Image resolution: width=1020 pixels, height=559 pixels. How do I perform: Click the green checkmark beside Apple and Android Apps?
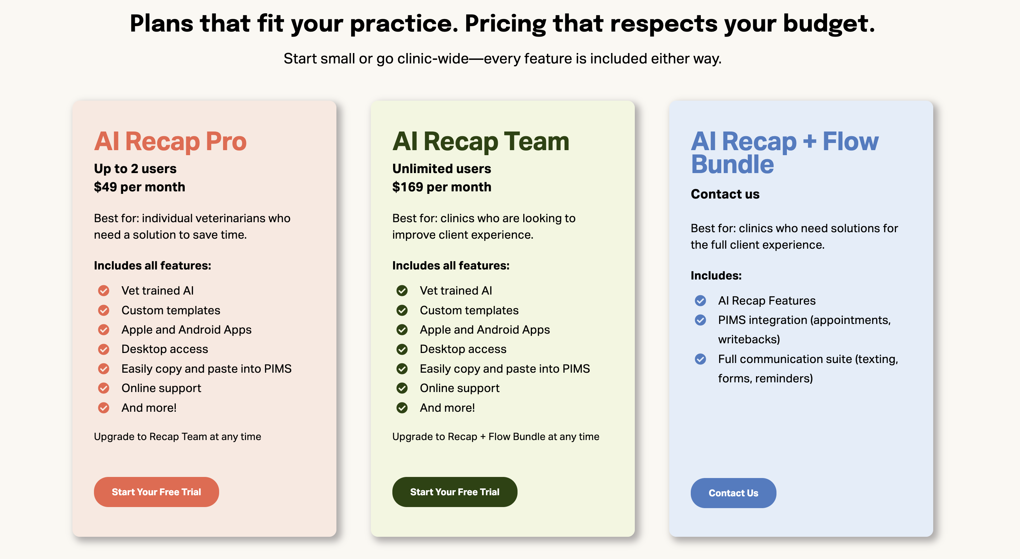coord(402,330)
